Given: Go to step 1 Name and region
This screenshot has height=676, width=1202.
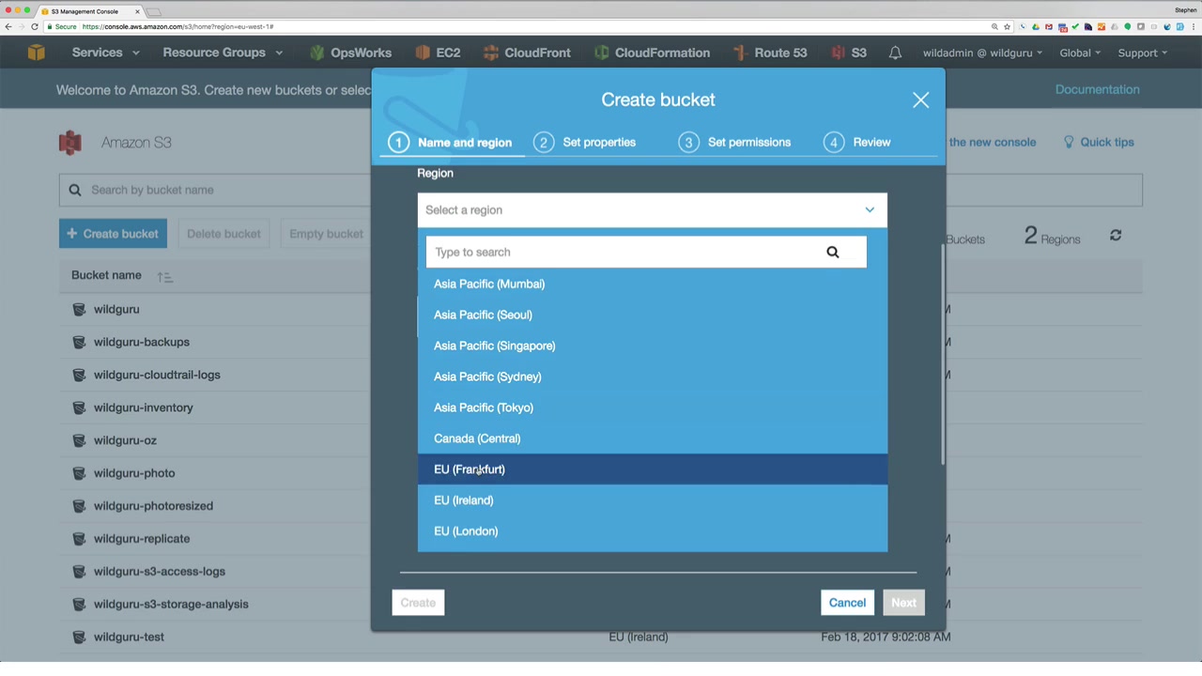Looking at the screenshot, I should (452, 143).
